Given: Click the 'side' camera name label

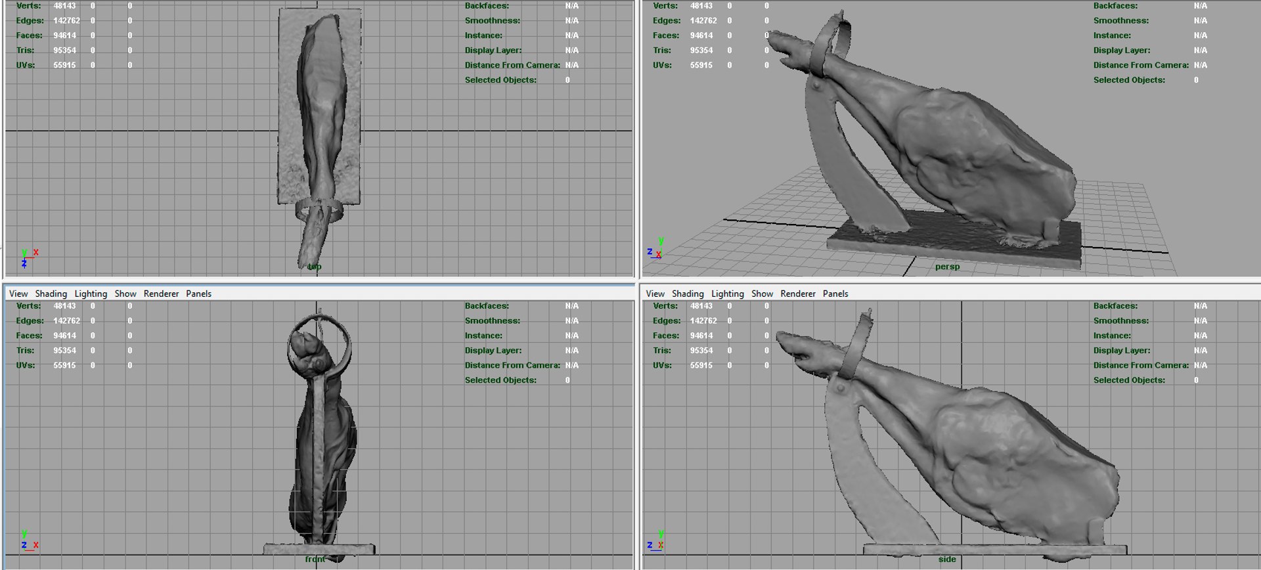Looking at the screenshot, I should point(947,559).
